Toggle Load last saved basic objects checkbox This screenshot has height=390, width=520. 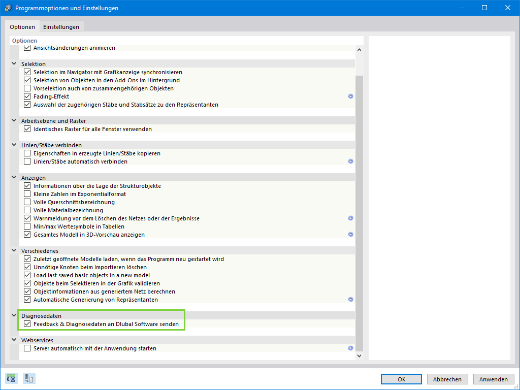(27, 275)
